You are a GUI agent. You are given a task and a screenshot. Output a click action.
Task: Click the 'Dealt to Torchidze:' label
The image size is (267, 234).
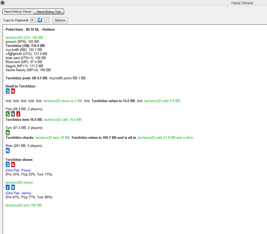[21, 86]
